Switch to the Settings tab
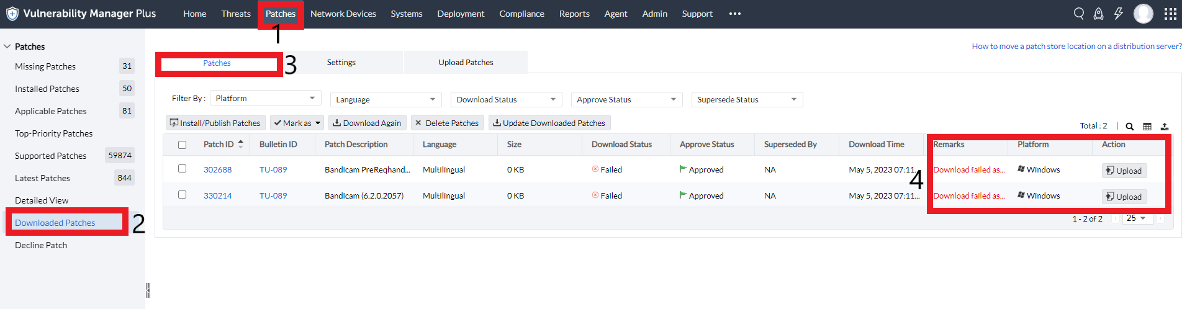The image size is (1182, 309). [341, 63]
